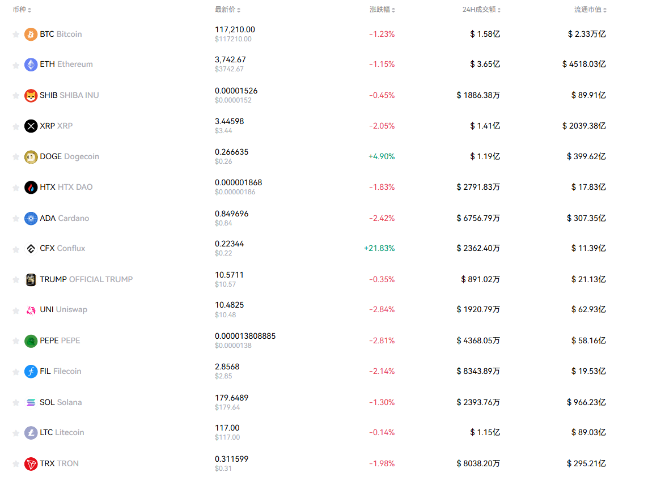Click the Dogecoin logo icon
The width and height of the screenshot is (648, 481).
tap(31, 157)
